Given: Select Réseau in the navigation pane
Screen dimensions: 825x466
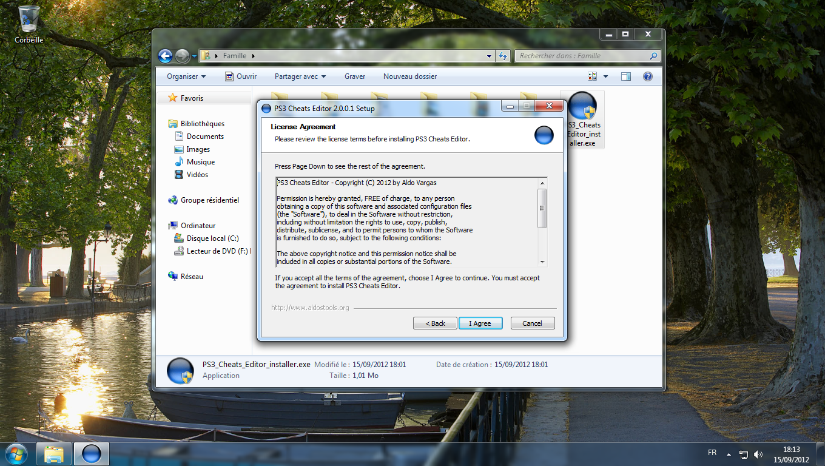Looking at the screenshot, I should click(x=192, y=277).
